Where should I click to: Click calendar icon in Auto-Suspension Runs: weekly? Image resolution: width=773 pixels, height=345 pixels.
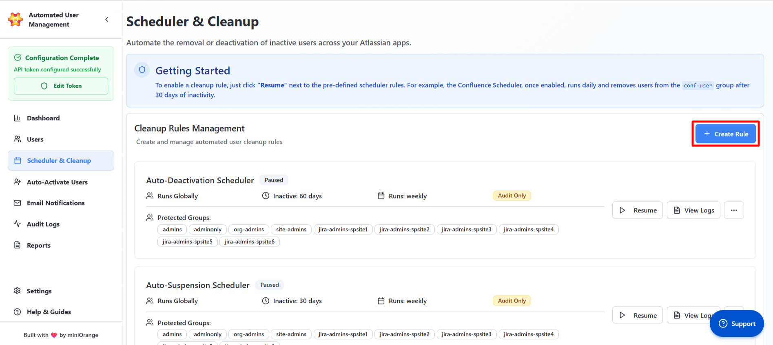click(381, 301)
